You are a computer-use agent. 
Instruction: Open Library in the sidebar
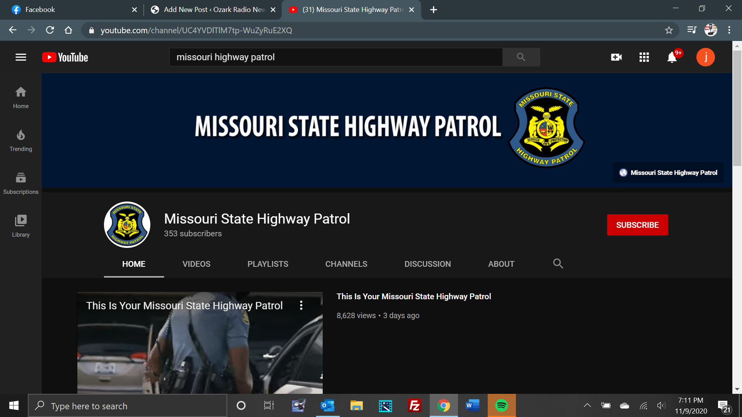[x=21, y=226]
